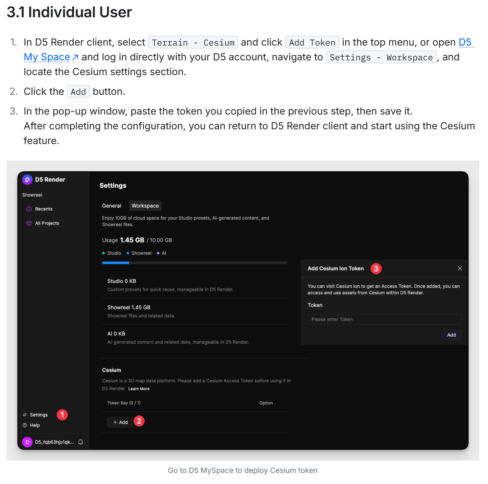The image size is (488, 484).
Task: Select the Studio 0 KB row
Action: 195,285
